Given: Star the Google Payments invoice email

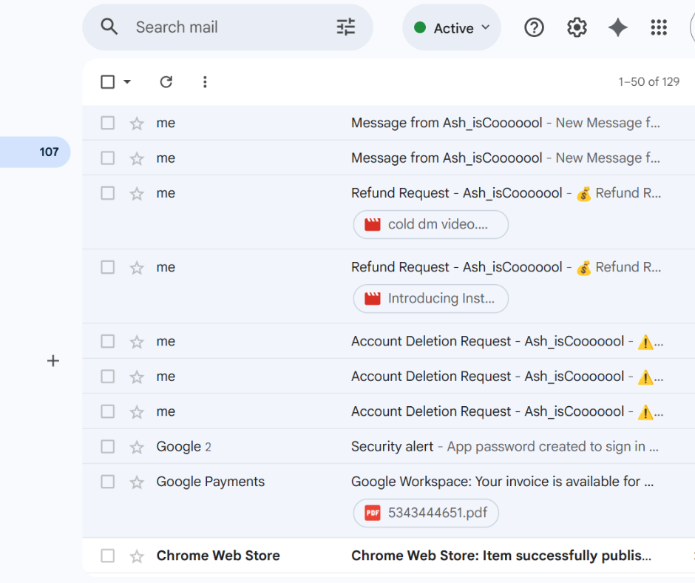Looking at the screenshot, I should pyautogui.click(x=136, y=481).
